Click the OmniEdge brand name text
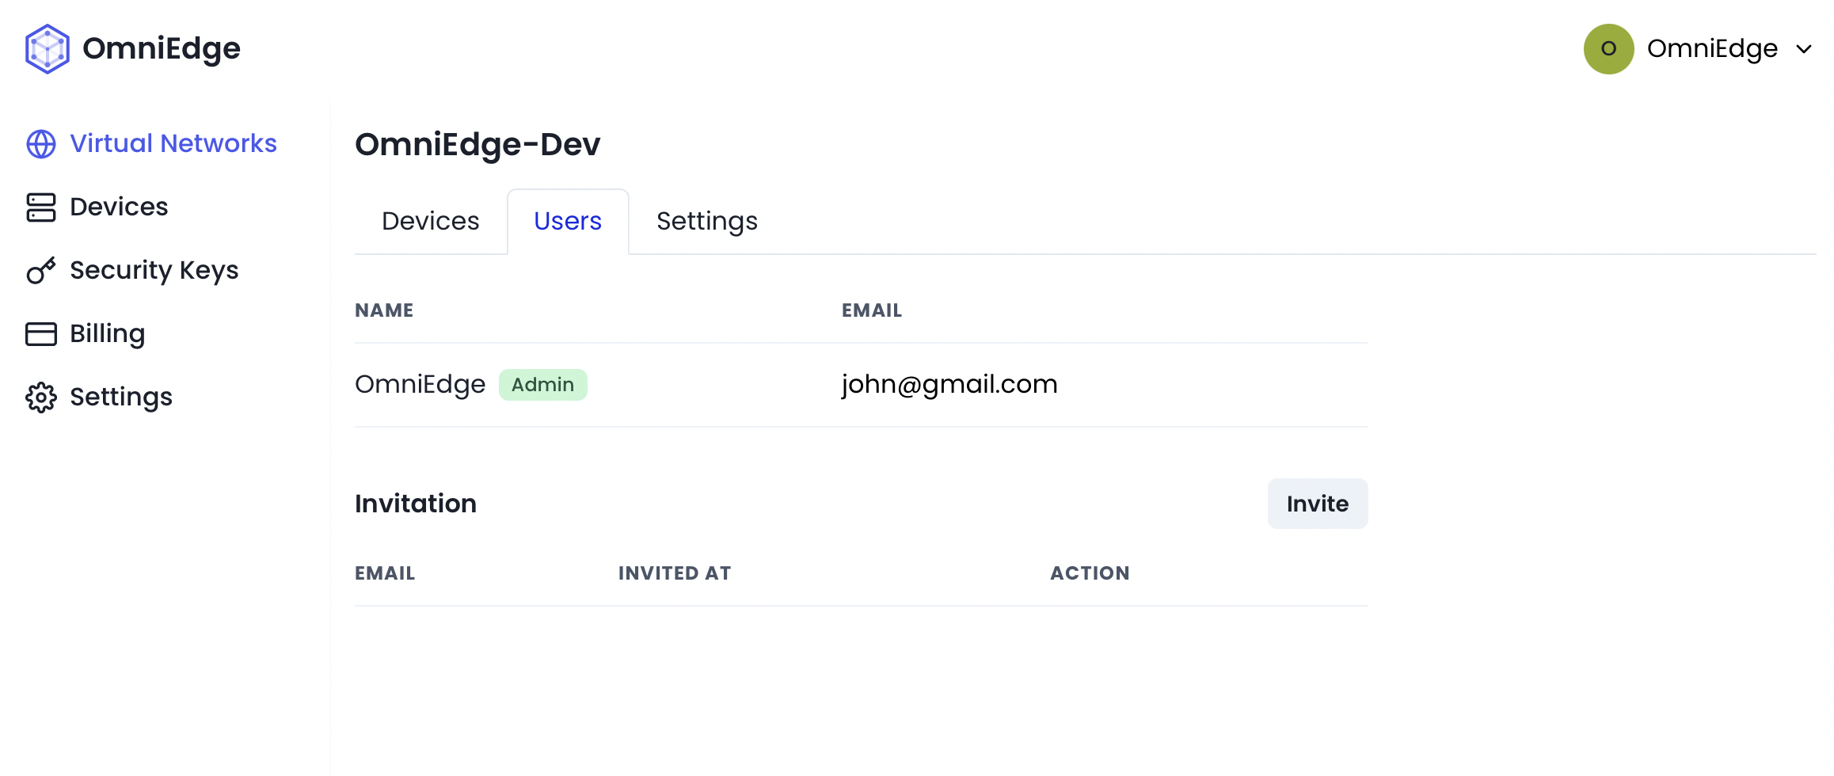 tap(161, 49)
